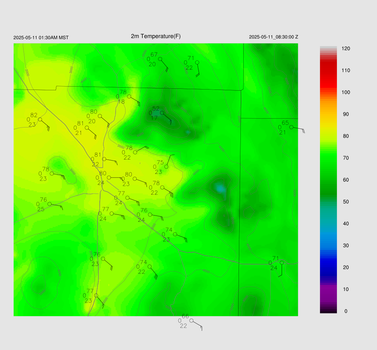Click the 50 colorbar tick label
Screen dimensions: 377x350
pyautogui.click(x=346, y=202)
